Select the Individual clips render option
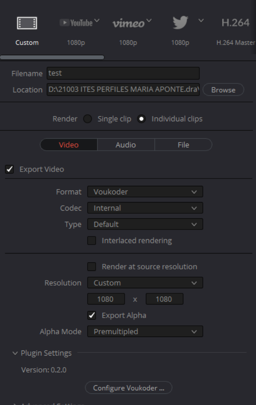The height and width of the screenshot is (405, 256). pyautogui.click(x=142, y=119)
